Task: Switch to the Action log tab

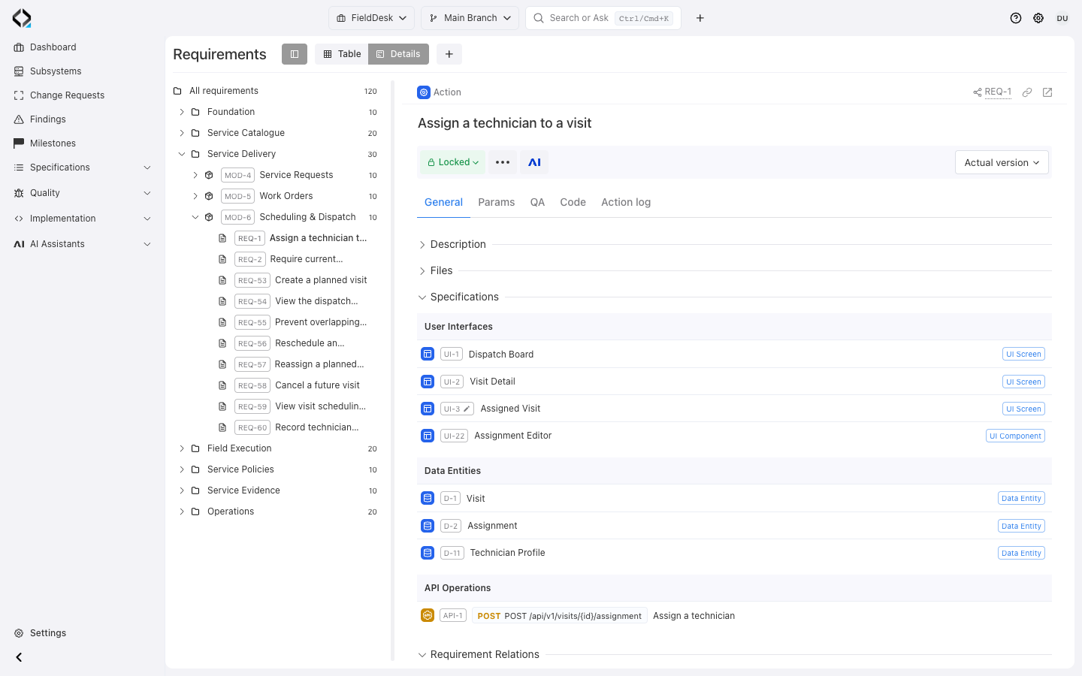Action: point(626,202)
